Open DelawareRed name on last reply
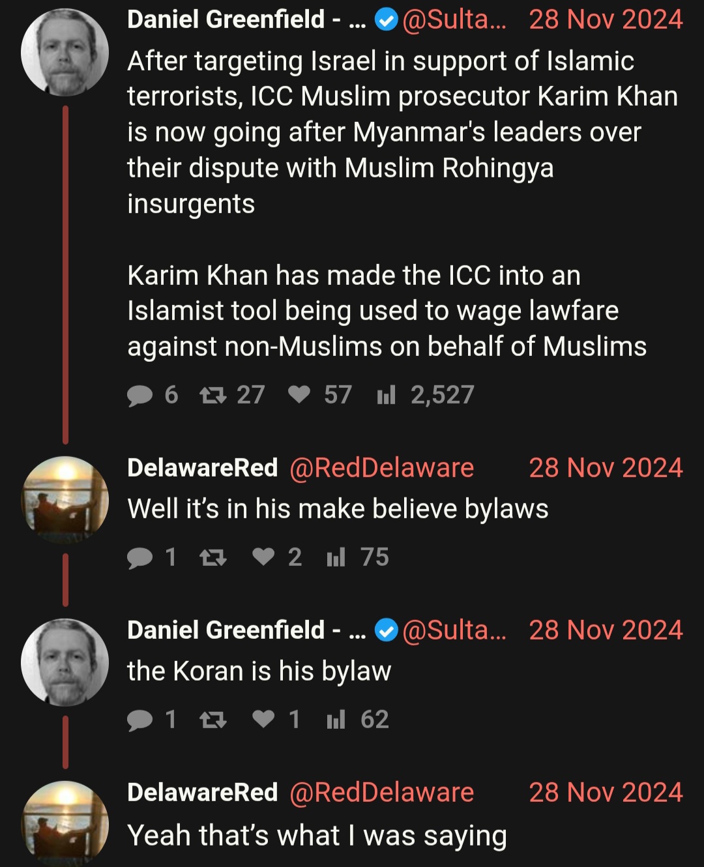704x867 pixels. tap(203, 793)
